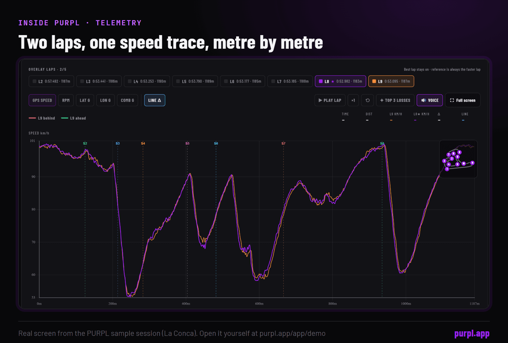Screen dimensions: 508x343
Task: Select turn marker 10 on the track map
Action: click(x=464, y=164)
